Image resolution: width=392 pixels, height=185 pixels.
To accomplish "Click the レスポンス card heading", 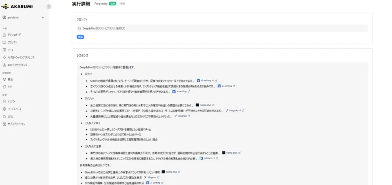I will tap(82, 55).
